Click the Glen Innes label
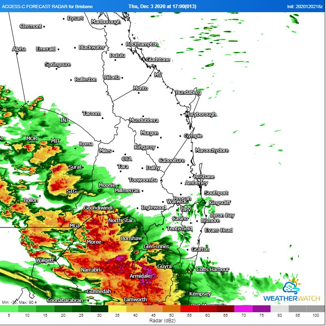Screen dimensions: 326x326 click(157, 247)
